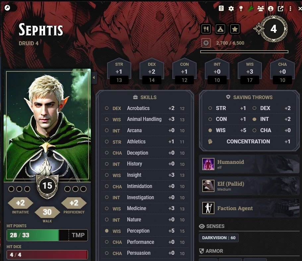Toggle CHA saving throw proficiency circle

[x=254, y=130]
